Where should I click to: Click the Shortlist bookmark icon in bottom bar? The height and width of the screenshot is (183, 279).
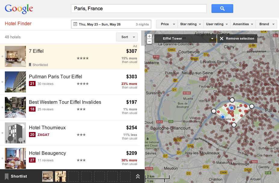(7, 176)
